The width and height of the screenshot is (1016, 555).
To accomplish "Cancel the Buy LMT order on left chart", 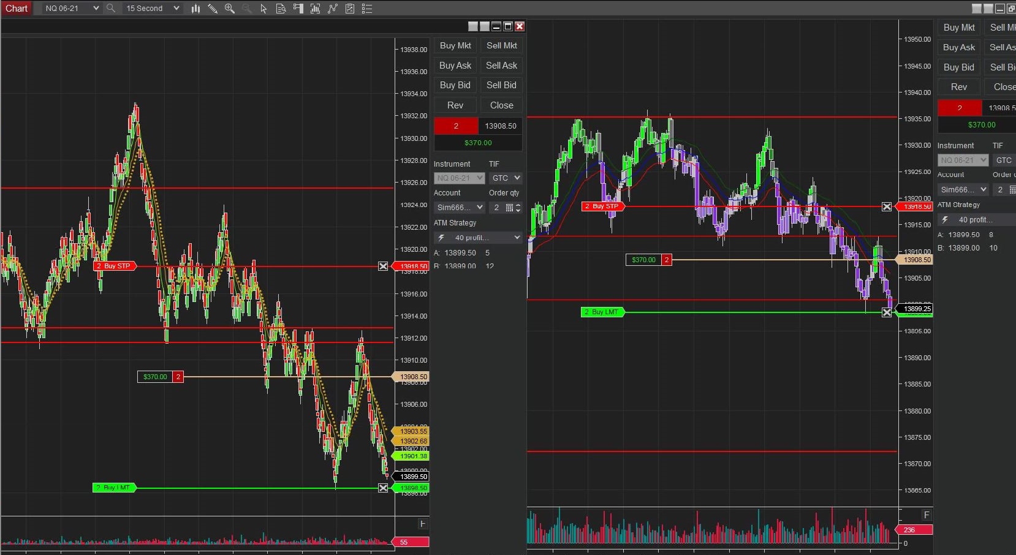I will click(383, 488).
